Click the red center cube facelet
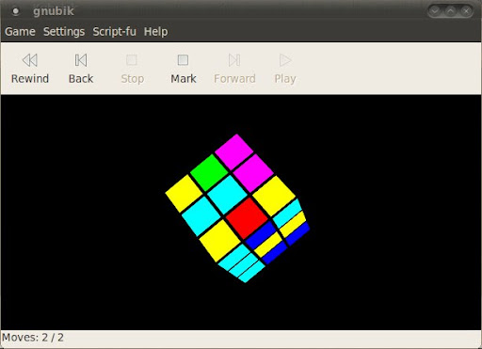This screenshot has width=482, height=349. click(247, 218)
